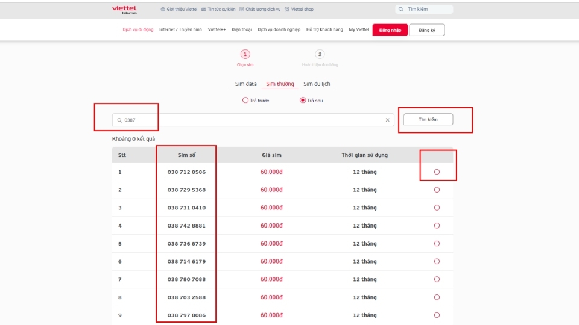This screenshot has height=325, width=579.
Task: Click the Sim số column header
Action: point(186,155)
